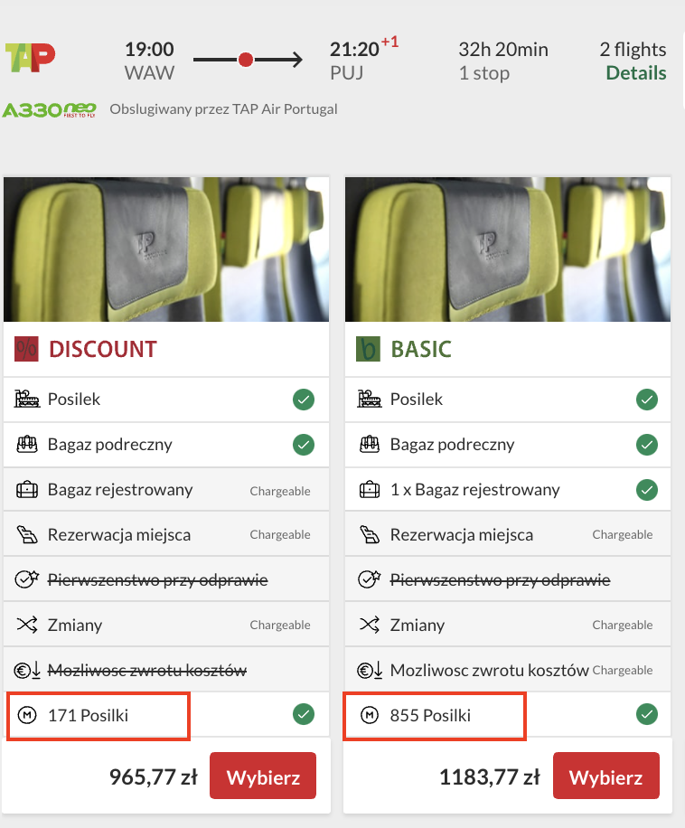Select the DISCOUNT fare for 965,77 zł
The width and height of the screenshot is (685, 828).
coord(263,776)
